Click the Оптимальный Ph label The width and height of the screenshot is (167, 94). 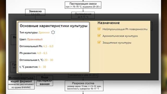31,46
